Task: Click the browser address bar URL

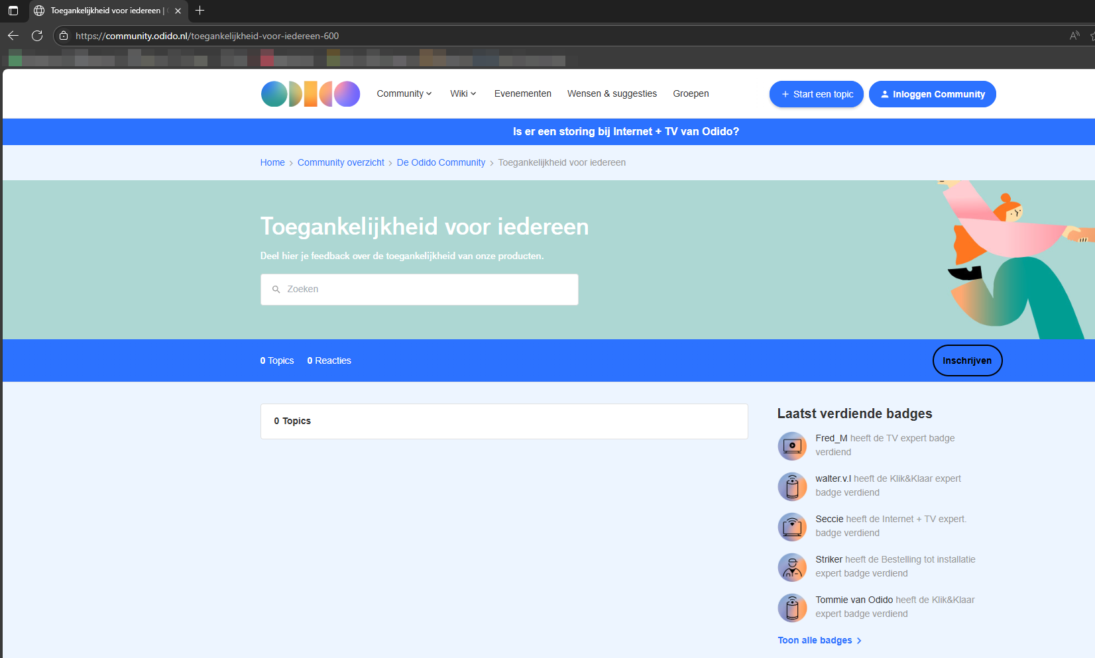Action: 207,36
